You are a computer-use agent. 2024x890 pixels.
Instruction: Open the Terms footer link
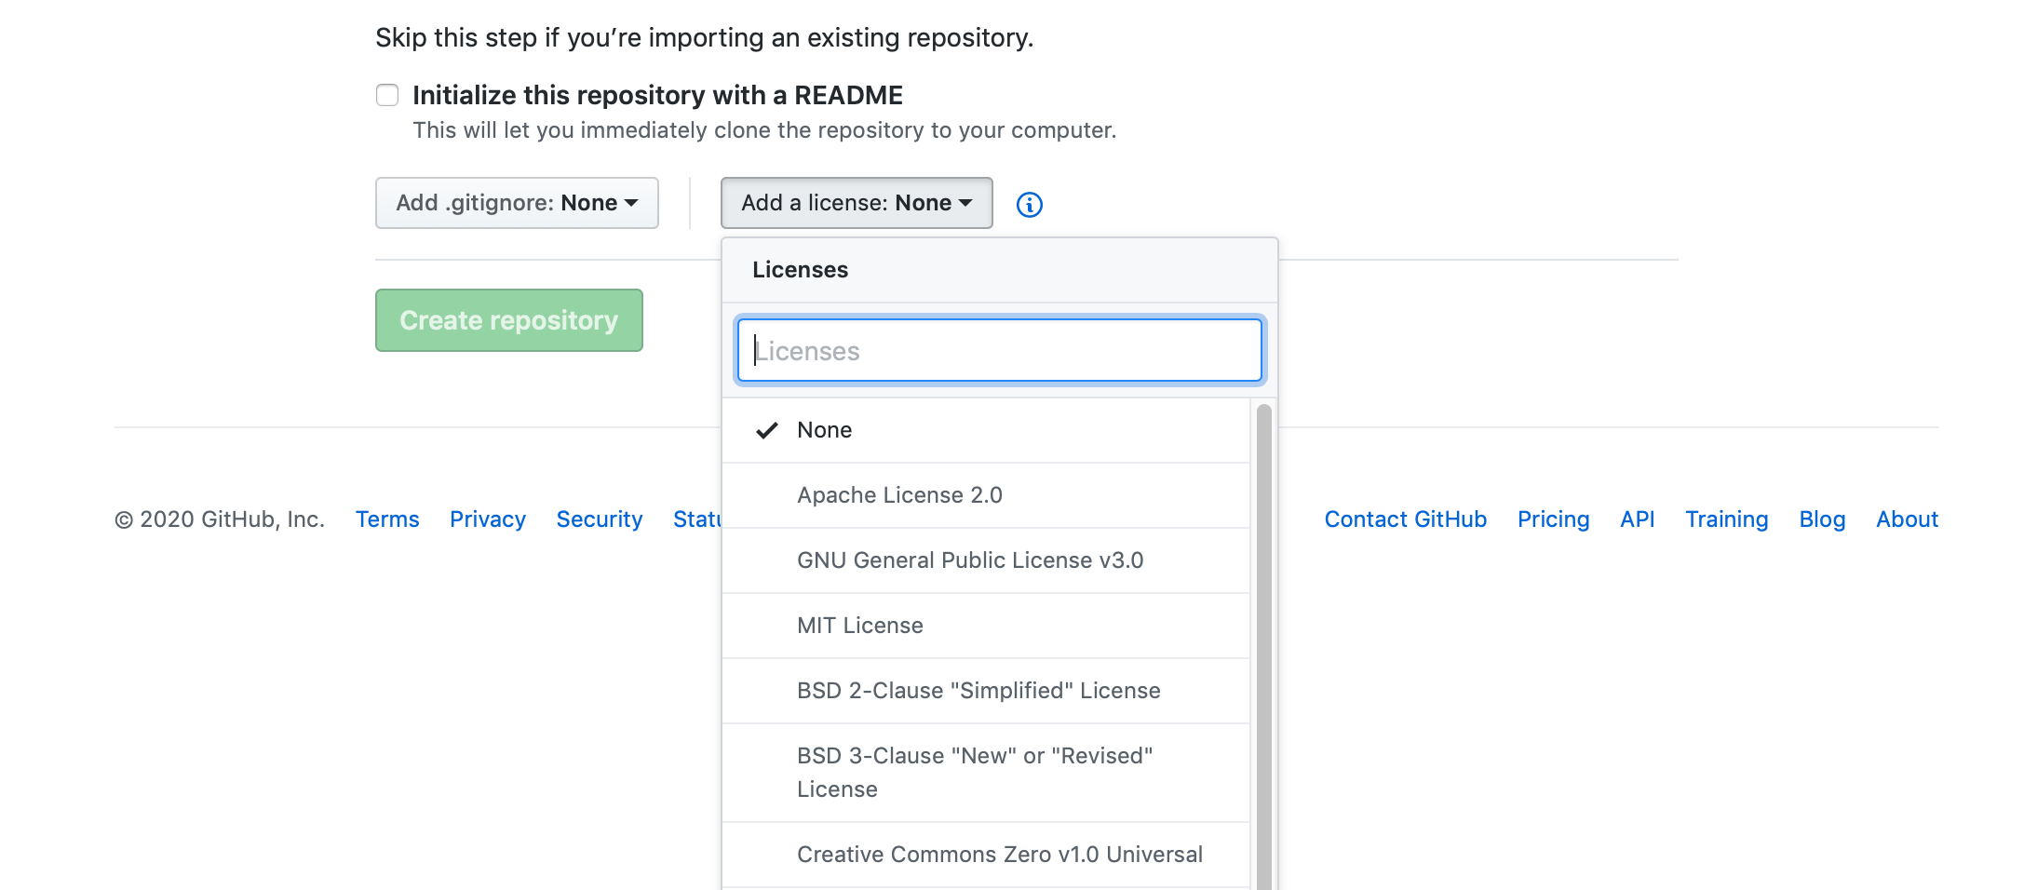point(387,519)
